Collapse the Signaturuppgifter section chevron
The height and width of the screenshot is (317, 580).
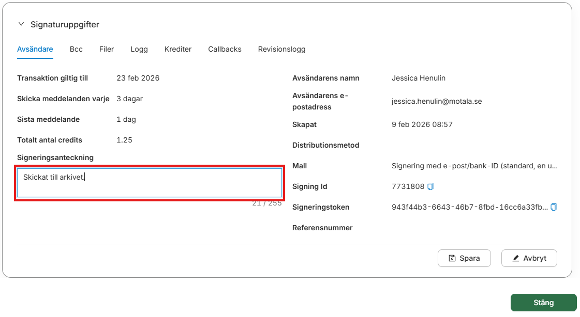[x=21, y=24]
